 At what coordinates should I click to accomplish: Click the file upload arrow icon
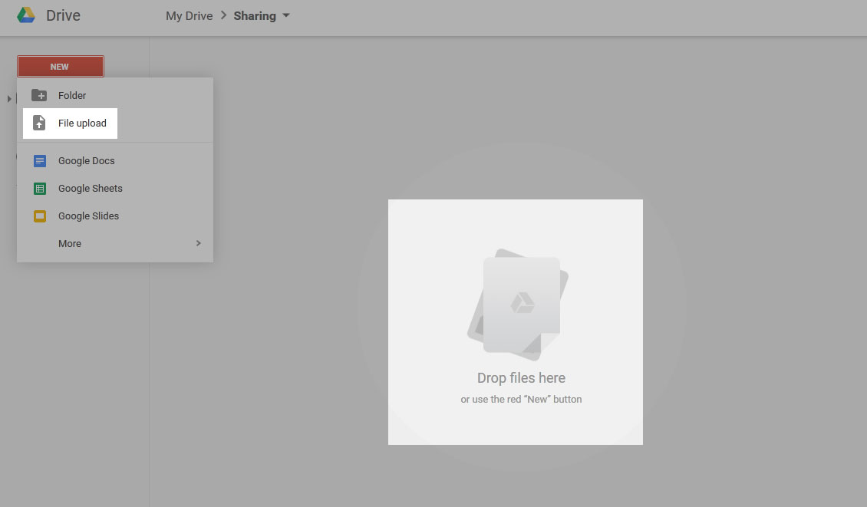tap(39, 123)
